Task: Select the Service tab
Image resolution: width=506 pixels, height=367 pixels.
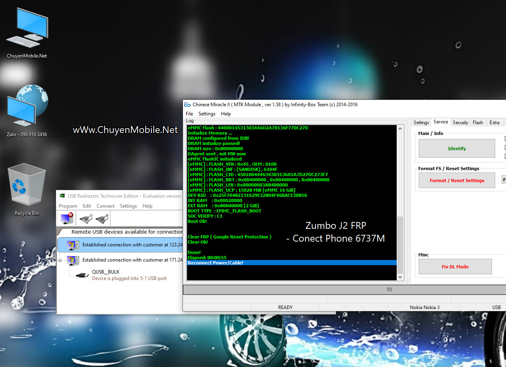Action: 441,122
